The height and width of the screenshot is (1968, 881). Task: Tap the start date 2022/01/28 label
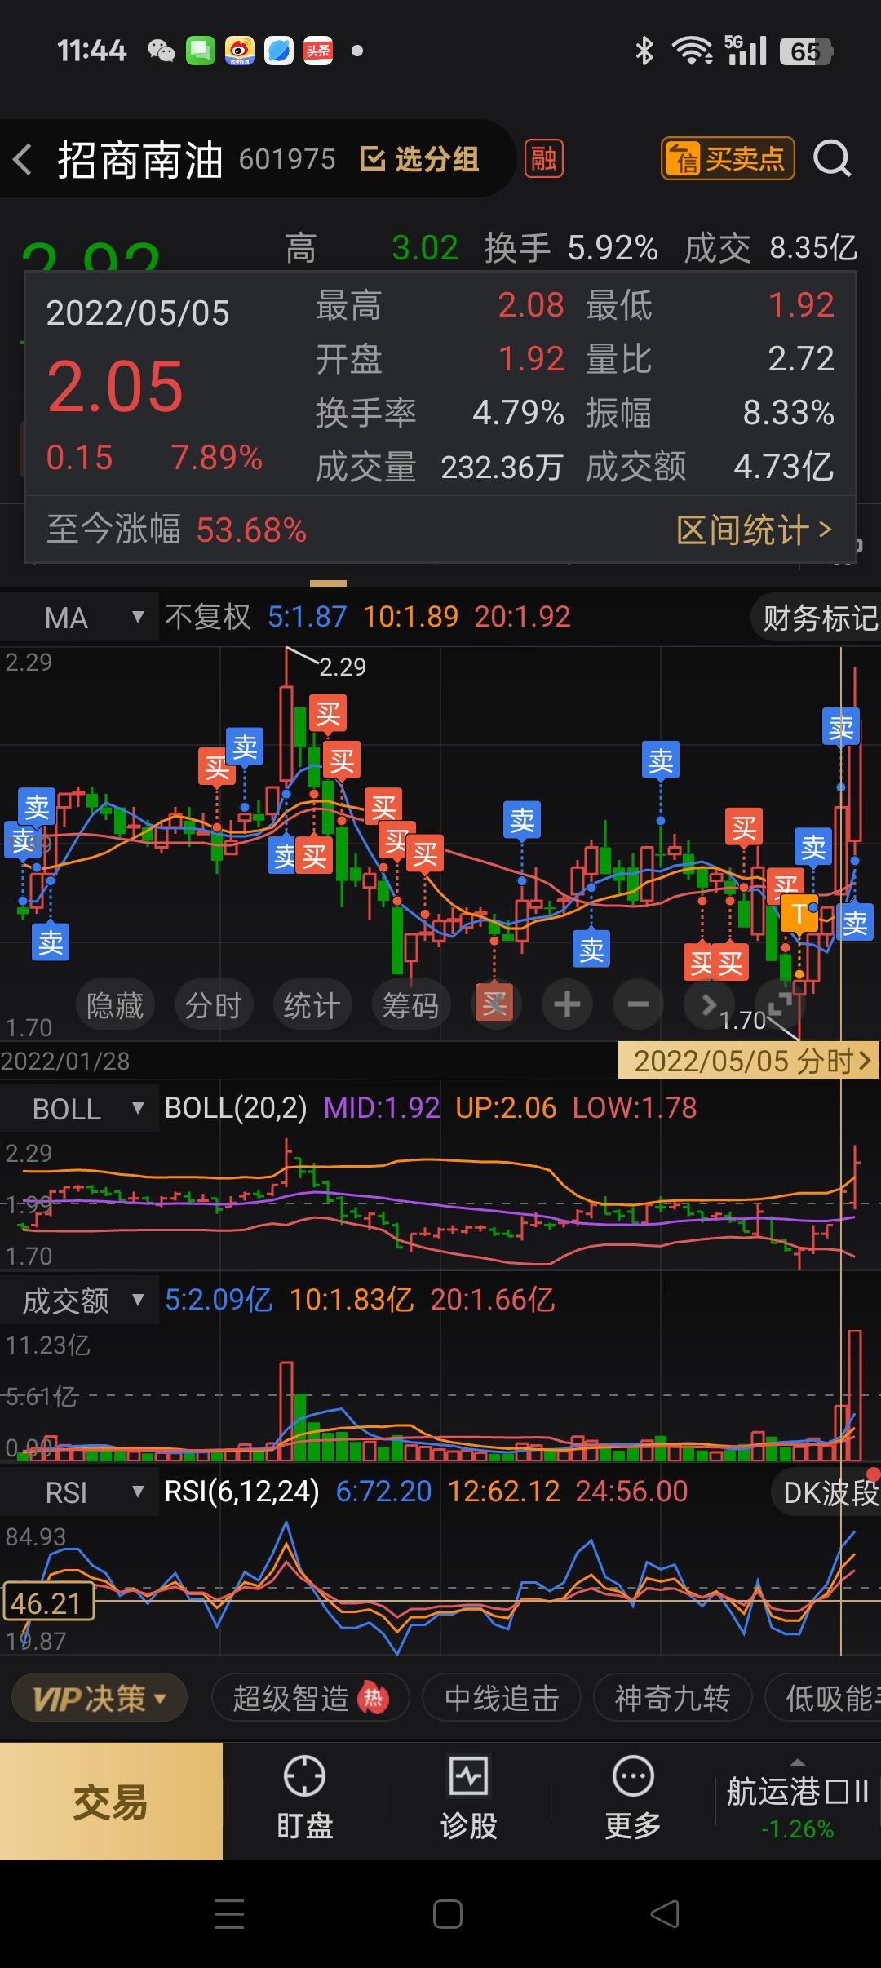[65, 1061]
